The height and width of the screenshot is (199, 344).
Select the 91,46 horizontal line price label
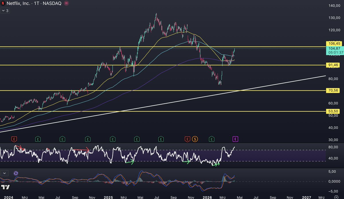pyautogui.click(x=334, y=65)
